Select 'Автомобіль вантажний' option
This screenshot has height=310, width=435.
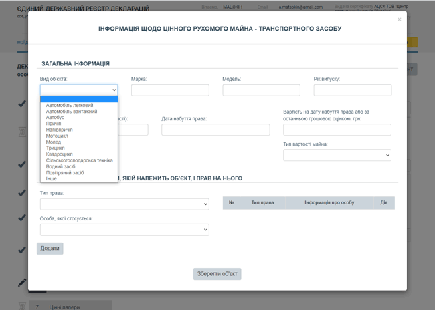coord(71,111)
